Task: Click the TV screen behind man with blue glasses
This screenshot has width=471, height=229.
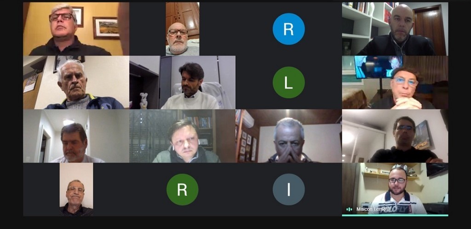Action: coord(378,67)
